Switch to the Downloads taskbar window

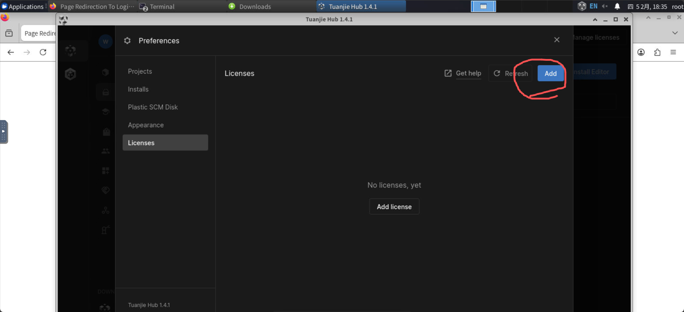(x=271, y=6)
